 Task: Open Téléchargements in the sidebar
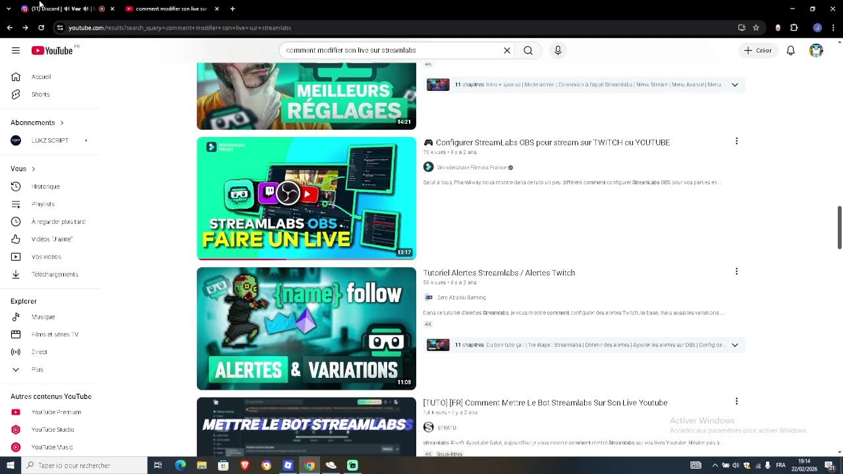coord(50,275)
